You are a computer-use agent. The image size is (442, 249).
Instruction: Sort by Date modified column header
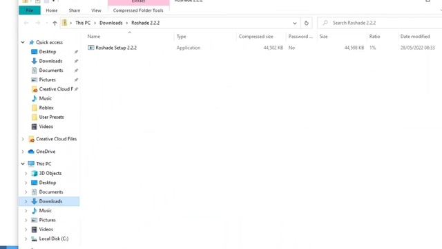pos(415,37)
